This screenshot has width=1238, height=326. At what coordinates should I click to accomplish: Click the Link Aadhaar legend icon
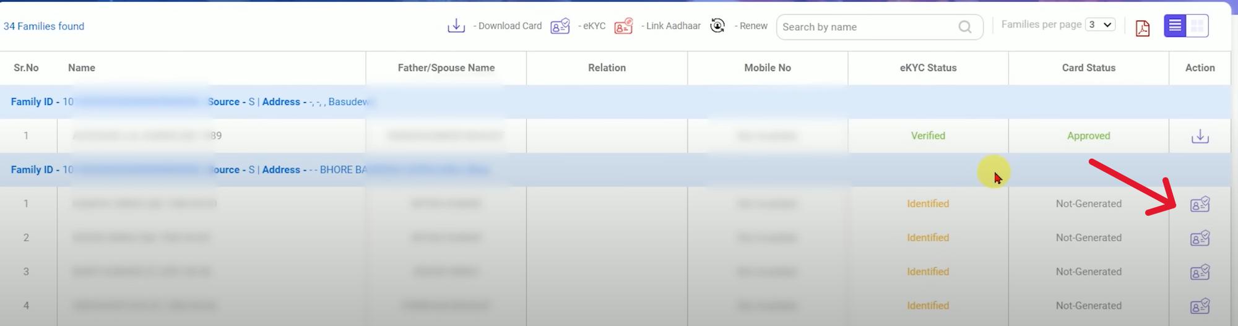coord(623,26)
